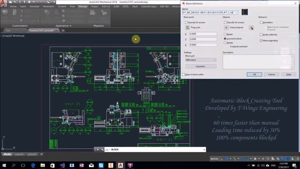Screen dimensions: 300x169
Task: Open Skype from the taskbar
Action: [x=101, y=165]
